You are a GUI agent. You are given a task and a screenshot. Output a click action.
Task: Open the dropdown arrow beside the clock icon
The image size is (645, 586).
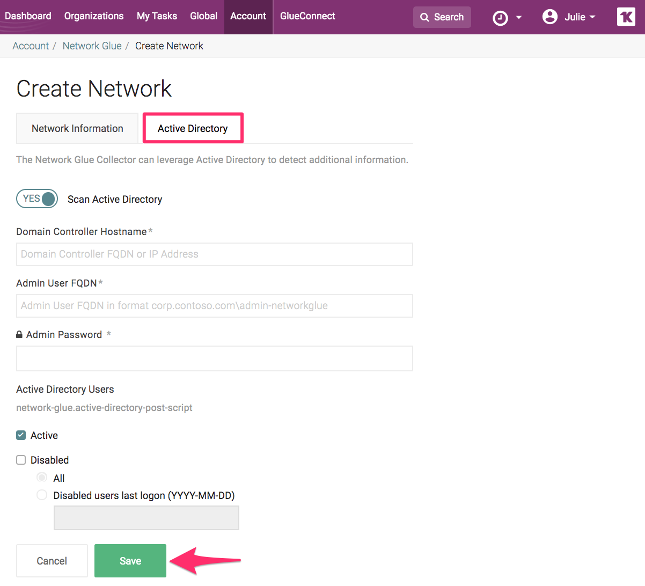[519, 18]
